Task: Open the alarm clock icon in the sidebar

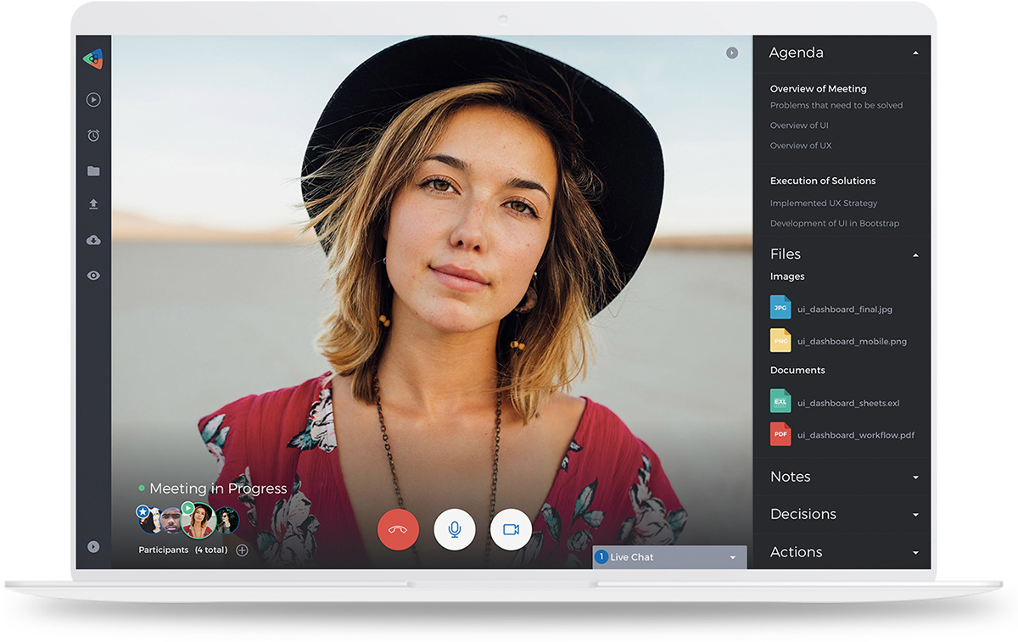Action: pyautogui.click(x=93, y=136)
